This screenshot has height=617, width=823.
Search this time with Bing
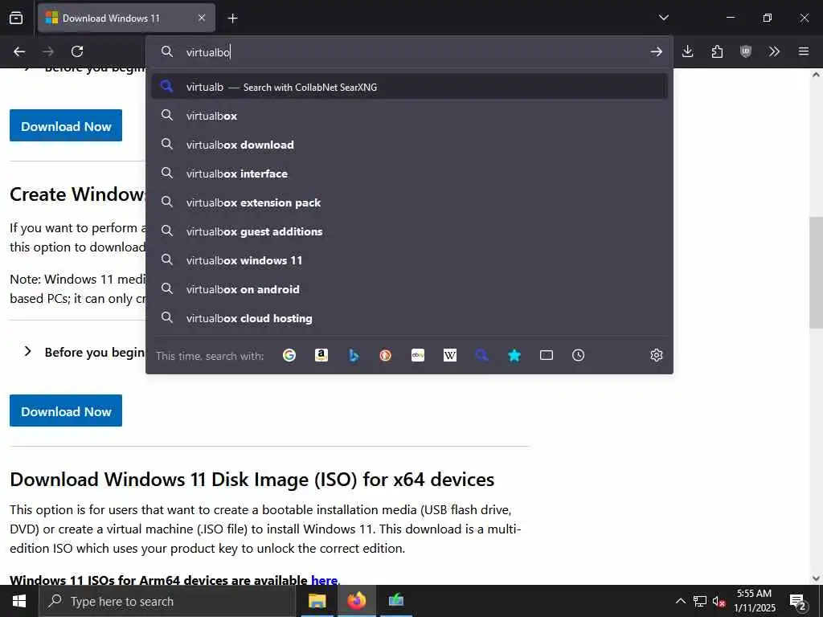click(354, 355)
